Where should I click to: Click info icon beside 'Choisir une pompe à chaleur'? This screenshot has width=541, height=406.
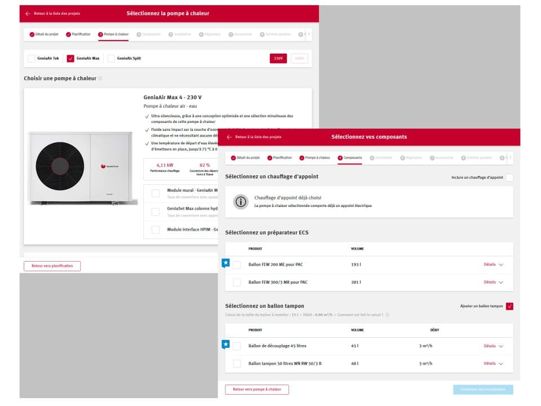pyautogui.click(x=100, y=78)
